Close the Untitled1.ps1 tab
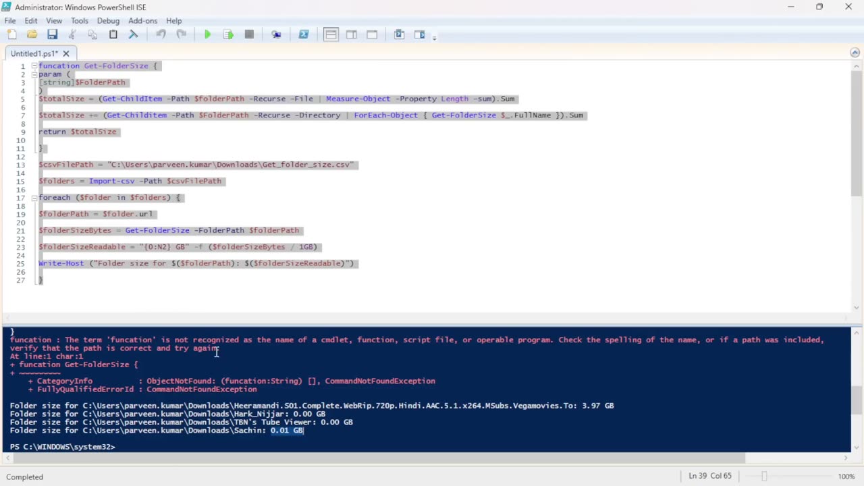This screenshot has width=864, height=486. click(x=66, y=53)
